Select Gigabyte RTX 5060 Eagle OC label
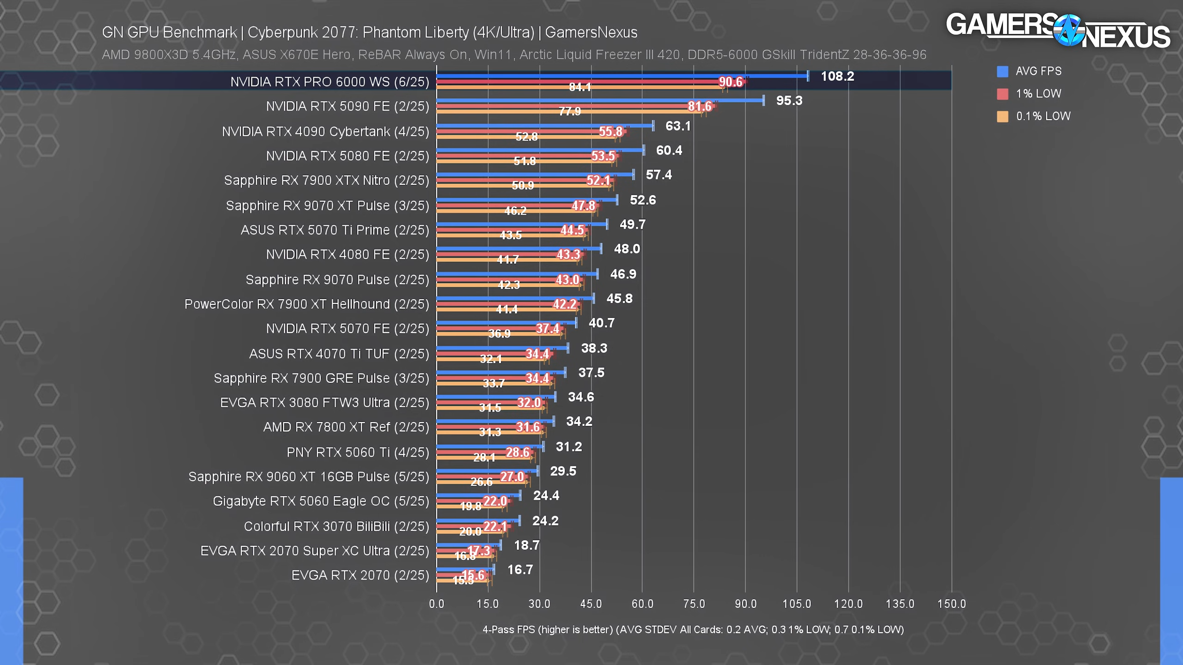Screen dimensions: 1183x665 click(x=321, y=502)
